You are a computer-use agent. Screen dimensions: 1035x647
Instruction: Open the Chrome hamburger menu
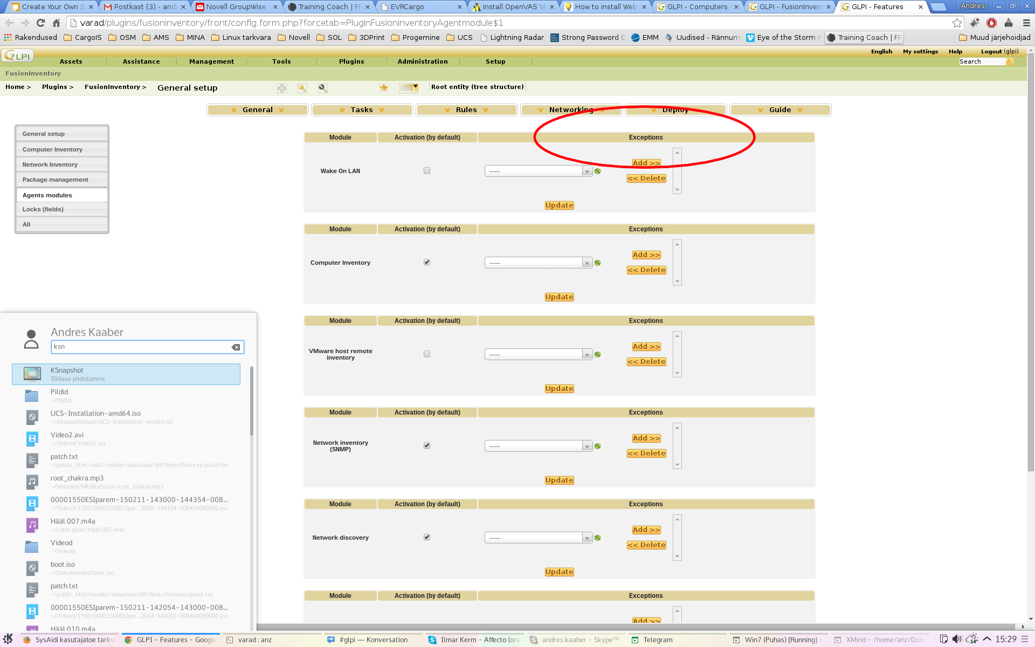click(1026, 23)
